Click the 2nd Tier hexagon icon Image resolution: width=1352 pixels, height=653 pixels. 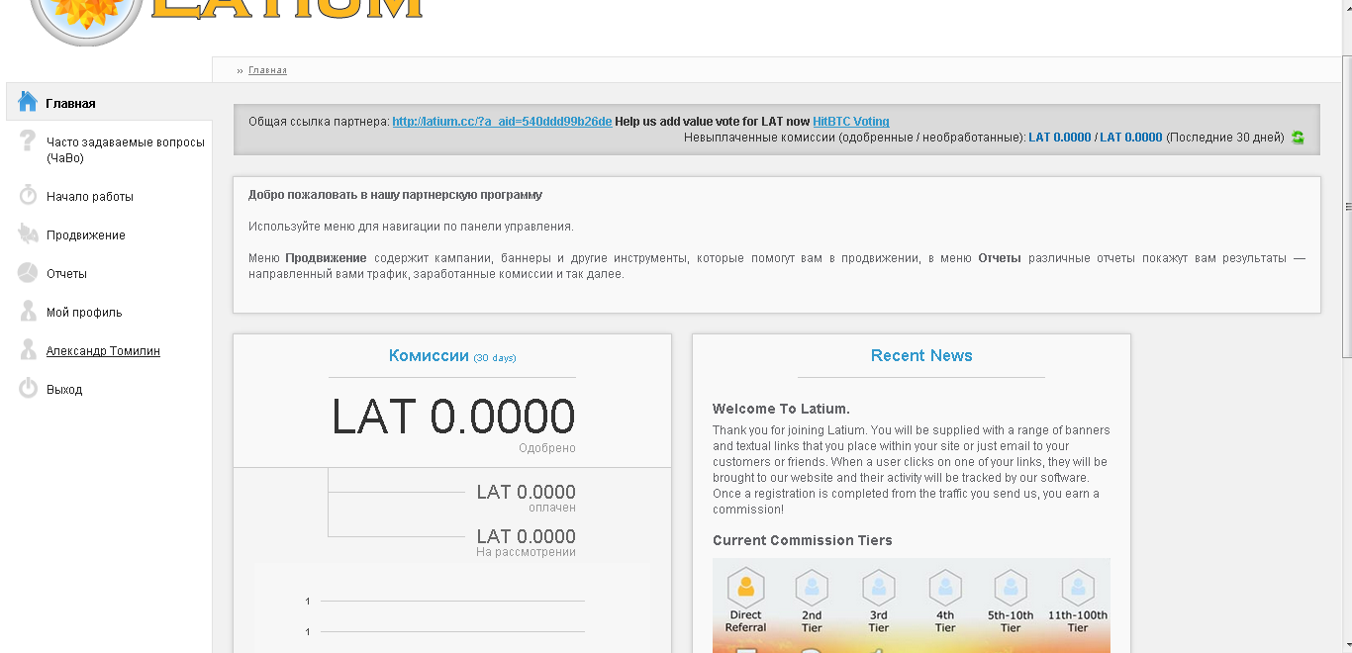[812, 588]
